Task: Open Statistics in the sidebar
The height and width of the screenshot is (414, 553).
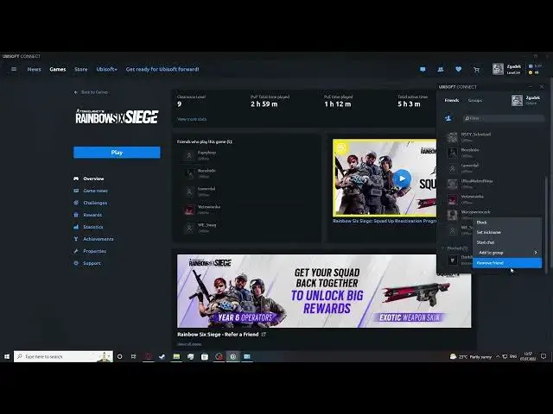Action: tap(93, 227)
